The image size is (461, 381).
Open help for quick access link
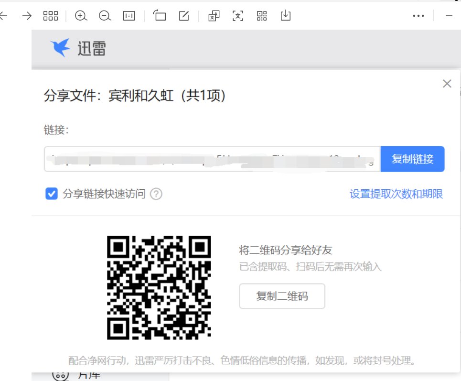156,194
